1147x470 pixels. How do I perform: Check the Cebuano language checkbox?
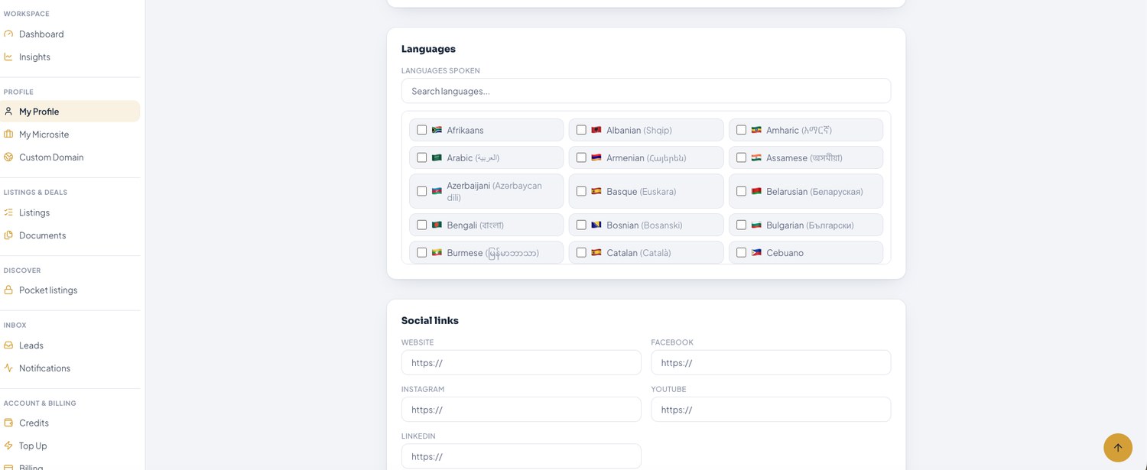point(741,252)
